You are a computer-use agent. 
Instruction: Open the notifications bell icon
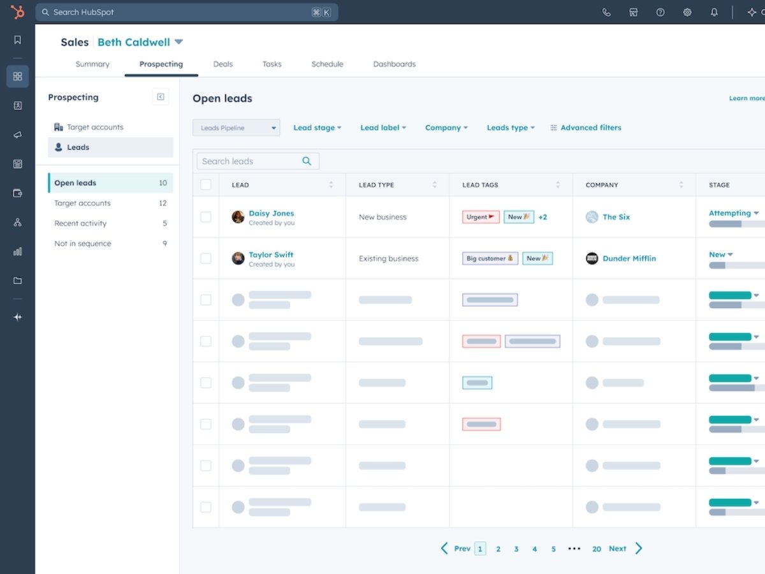tap(714, 12)
